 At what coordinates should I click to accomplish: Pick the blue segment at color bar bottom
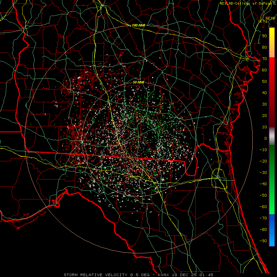point(272,230)
